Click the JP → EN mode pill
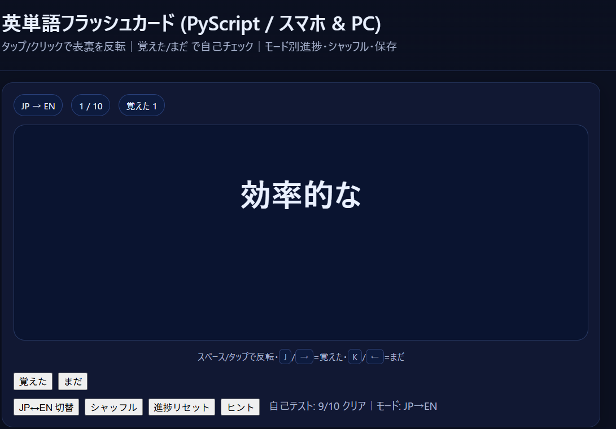This screenshot has height=429, width=616. coord(38,105)
